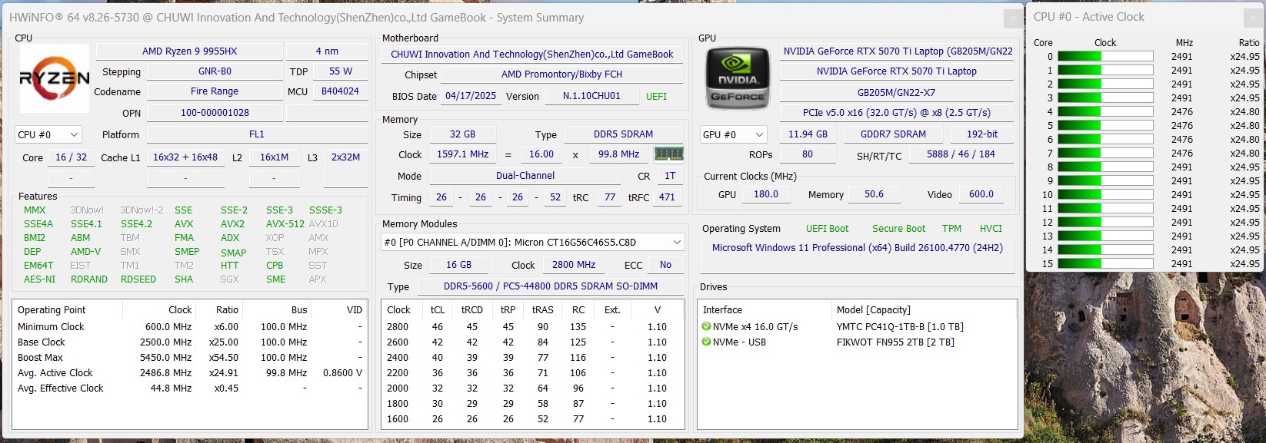Viewport: 1266px width, 443px height.
Task: Click the green check beside NVMe x4 16.0 GT/s
Action: point(706,327)
